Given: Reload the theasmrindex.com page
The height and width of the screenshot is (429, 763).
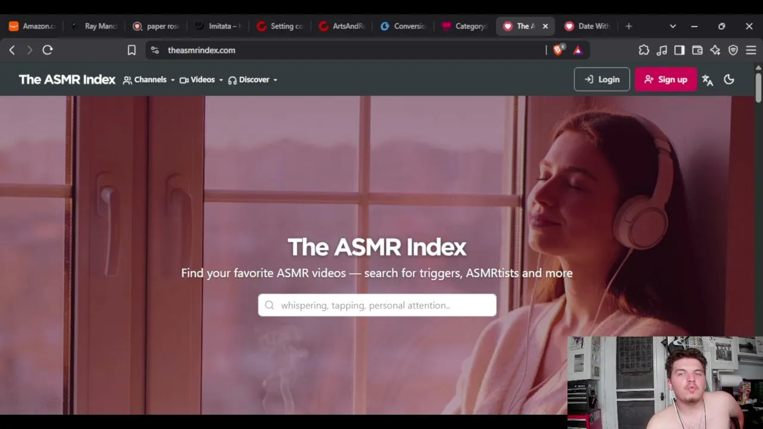Looking at the screenshot, I should (x=48, y=50).
